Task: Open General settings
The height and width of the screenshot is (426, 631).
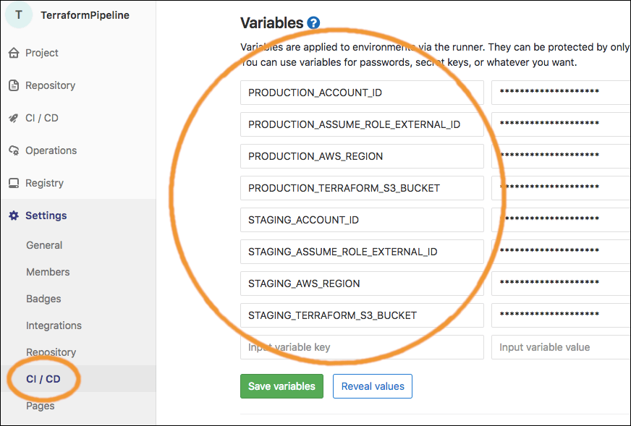Action: pos(44,244)
